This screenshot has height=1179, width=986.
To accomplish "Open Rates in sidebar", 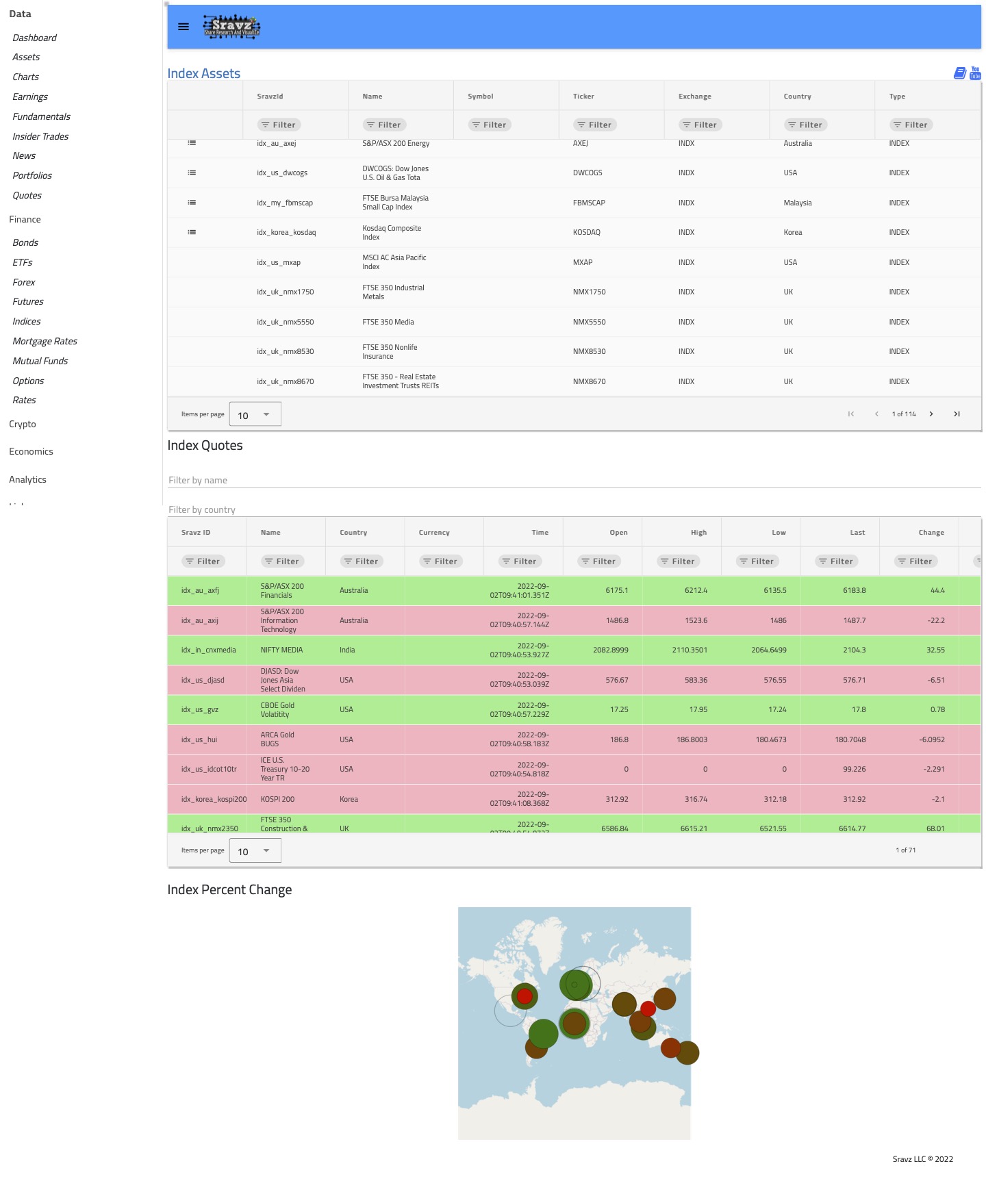I will point(24,400).
